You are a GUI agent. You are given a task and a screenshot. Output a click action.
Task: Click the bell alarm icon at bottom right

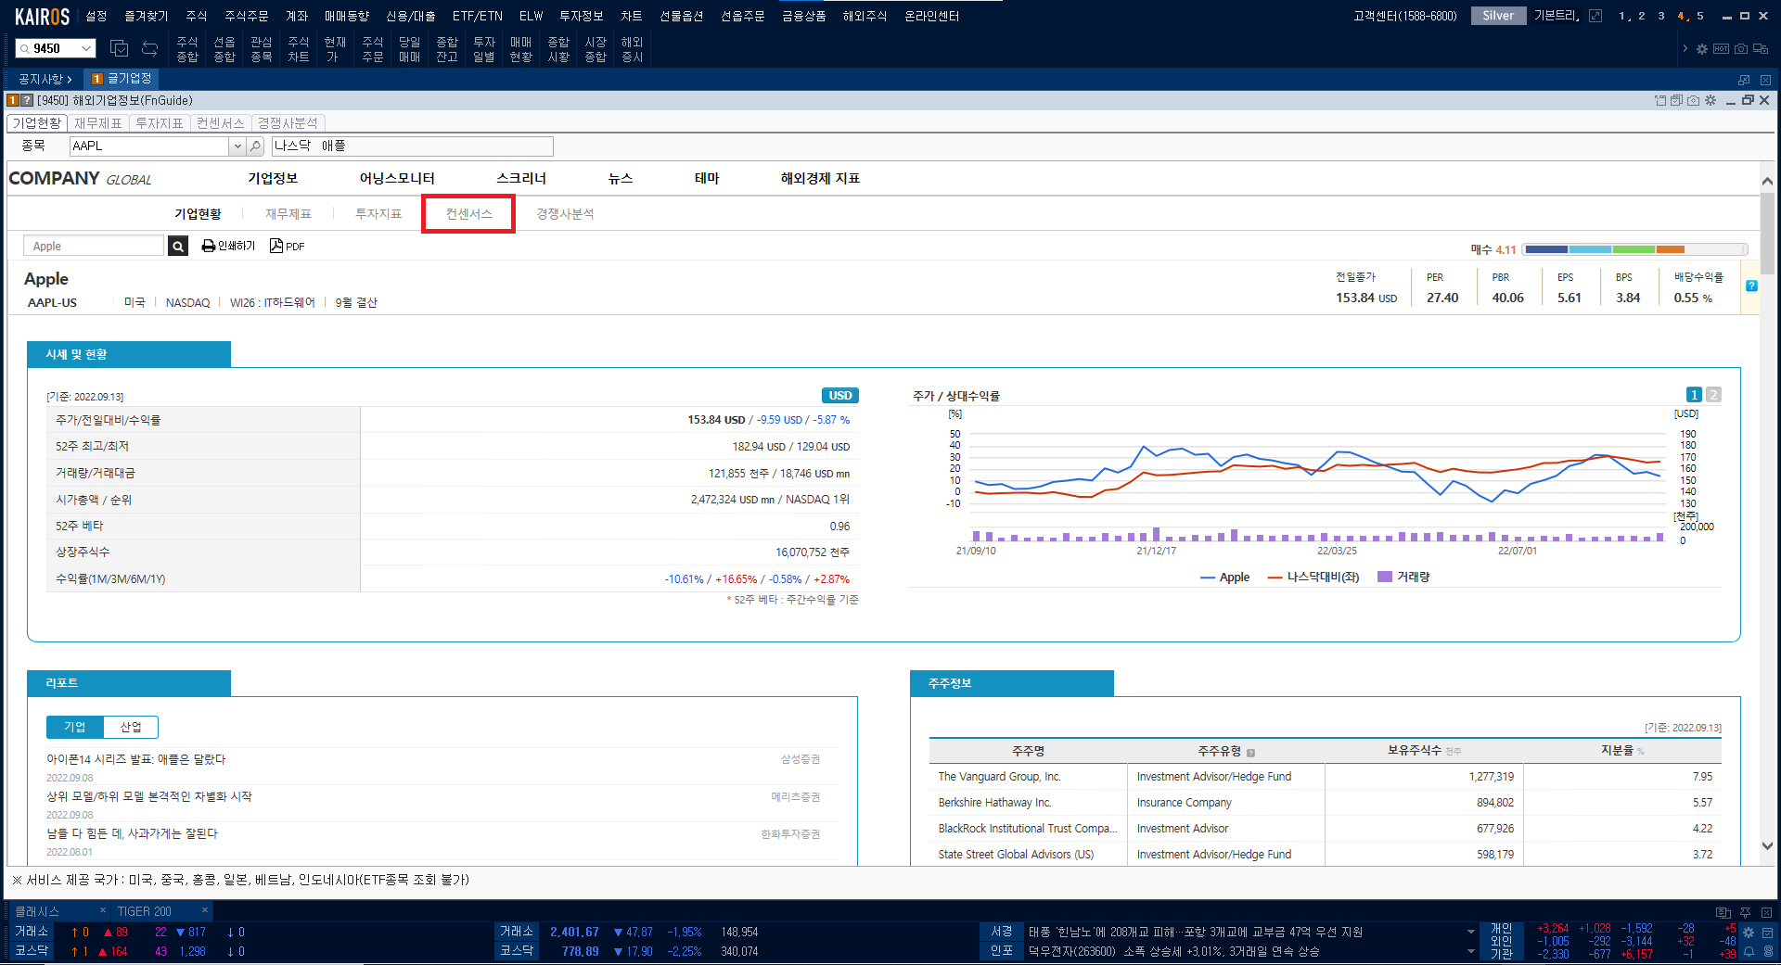coord(1749,952)
